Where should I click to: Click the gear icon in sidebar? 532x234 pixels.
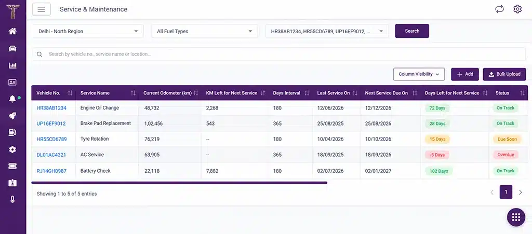tap(12, 149)
